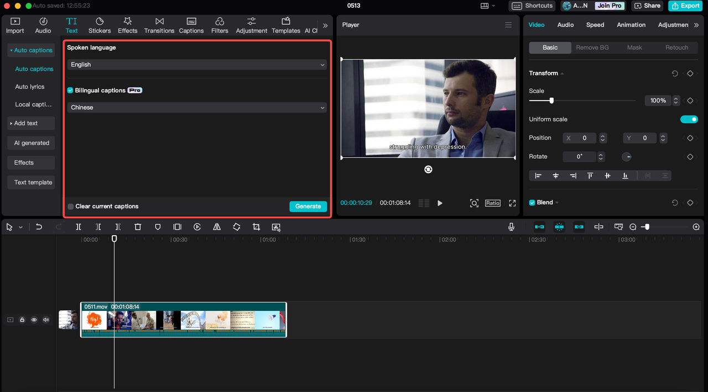This screenshot has height=392, width=708.
Task: Switch to the Speed tab
Action: pos(595,25)
